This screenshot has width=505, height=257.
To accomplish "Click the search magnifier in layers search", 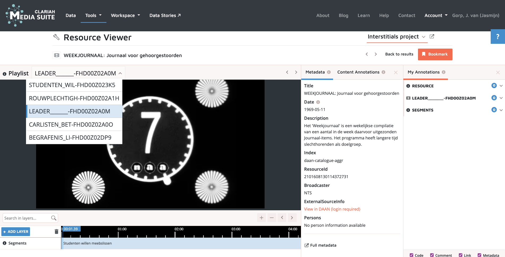I will [x=54, y=218].
